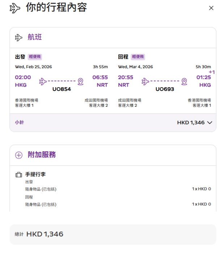
Task: Click the location pin before 01:25 HKG
Action: coord(184,81)
